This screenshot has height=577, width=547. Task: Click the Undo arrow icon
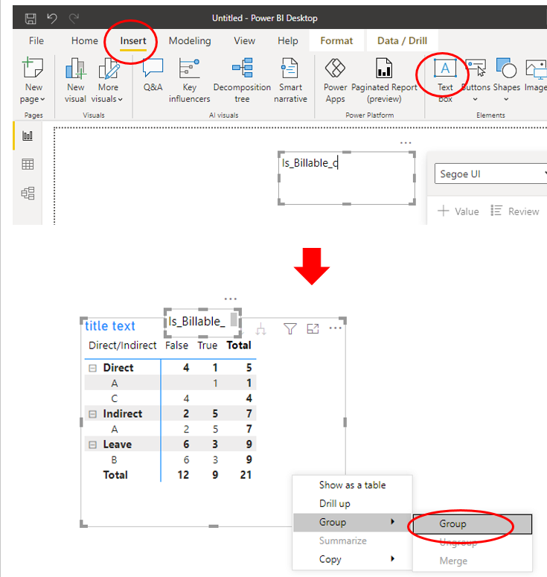pos(52,18)
